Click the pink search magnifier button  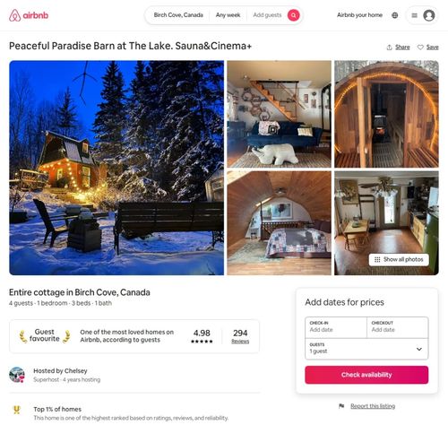[293, 15]
